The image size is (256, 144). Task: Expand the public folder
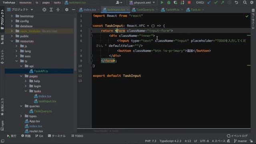tap(12, 36)
